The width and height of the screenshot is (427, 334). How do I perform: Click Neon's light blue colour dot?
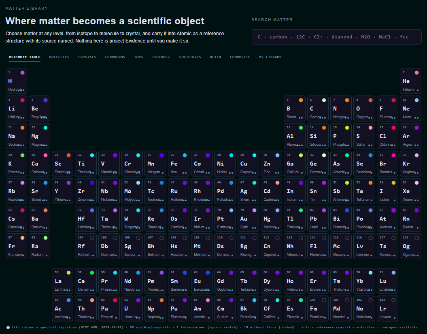tap(416, 100)
